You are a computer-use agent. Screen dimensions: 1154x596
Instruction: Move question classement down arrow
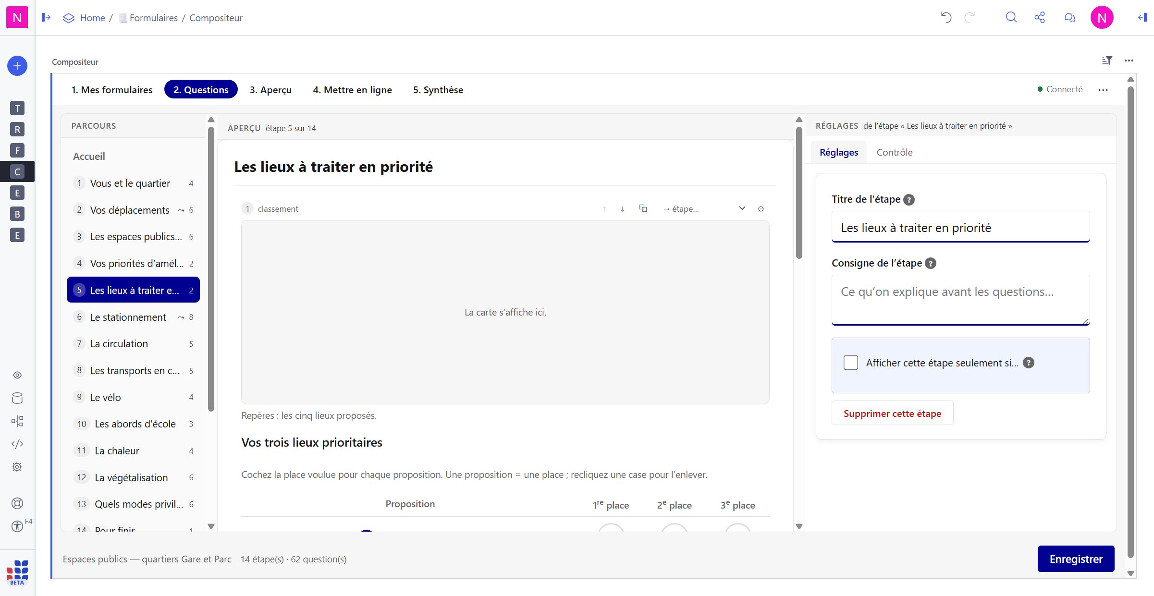(623, 209)
